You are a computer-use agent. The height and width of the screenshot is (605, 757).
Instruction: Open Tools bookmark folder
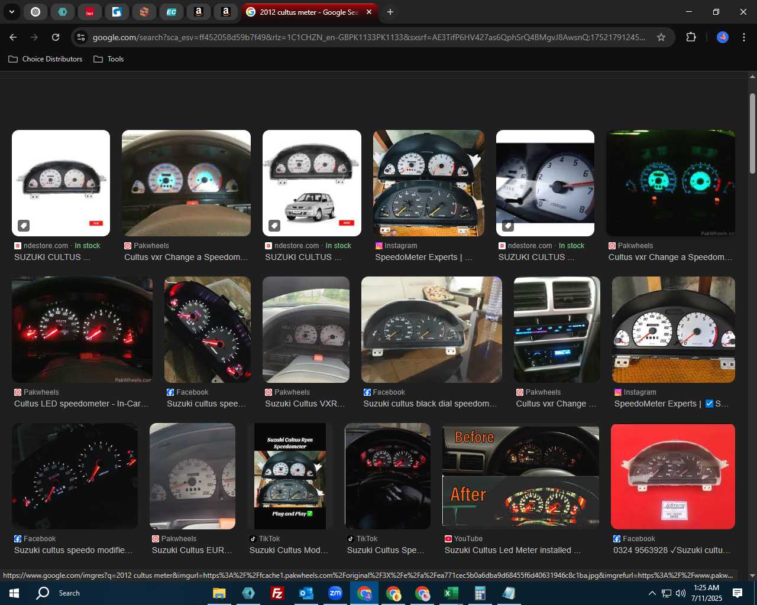[x=109, y=59]
